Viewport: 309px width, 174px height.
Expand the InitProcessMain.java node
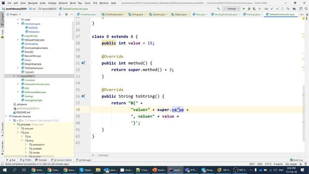click(x=18, y=92)
